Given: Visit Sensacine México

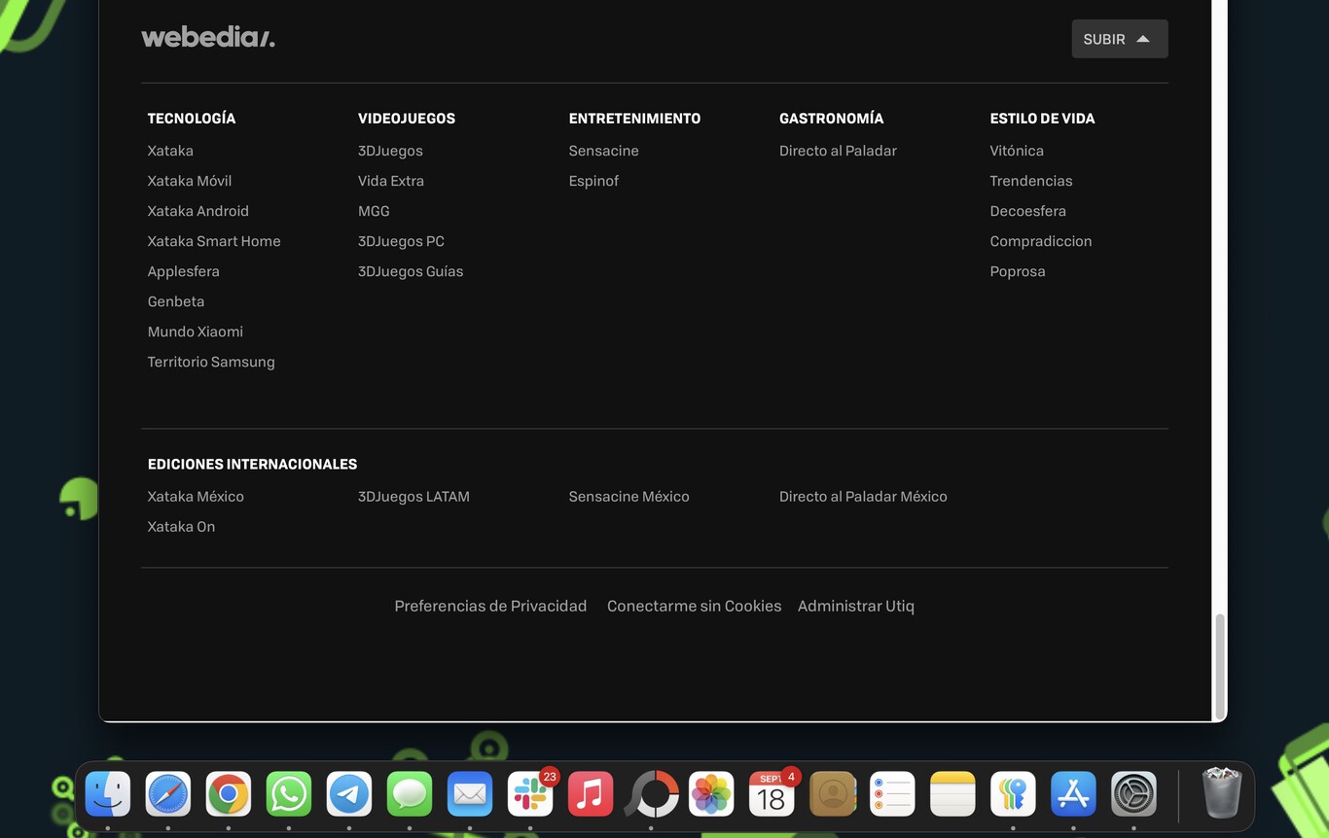Looking at the screenshot, I should [629, 496].
